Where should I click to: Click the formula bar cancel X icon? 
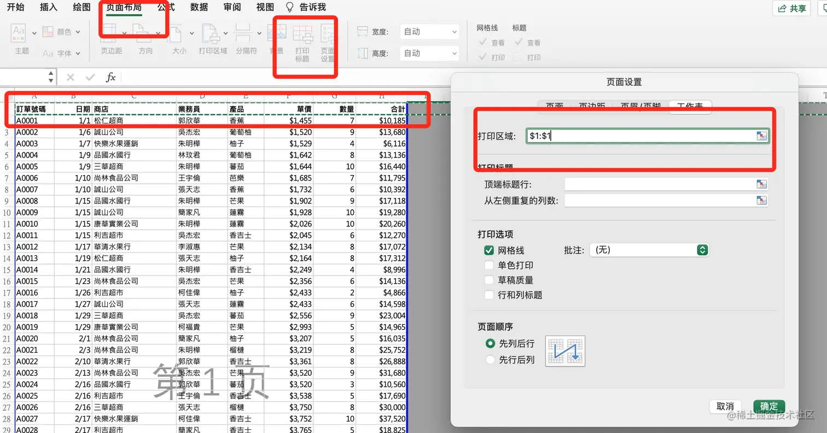[71, 77]
